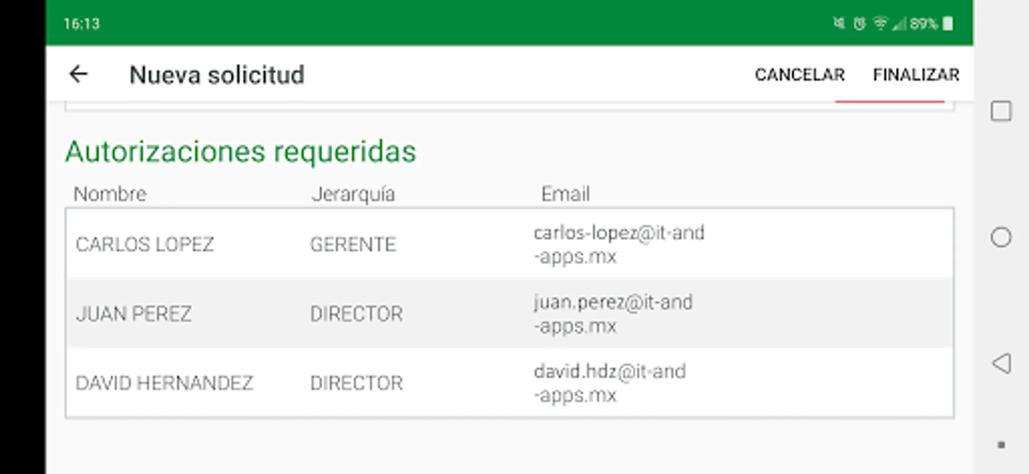Tap the alarm clock status icon
Viewport: 1029px width, 474px height.
pos(859,23)
